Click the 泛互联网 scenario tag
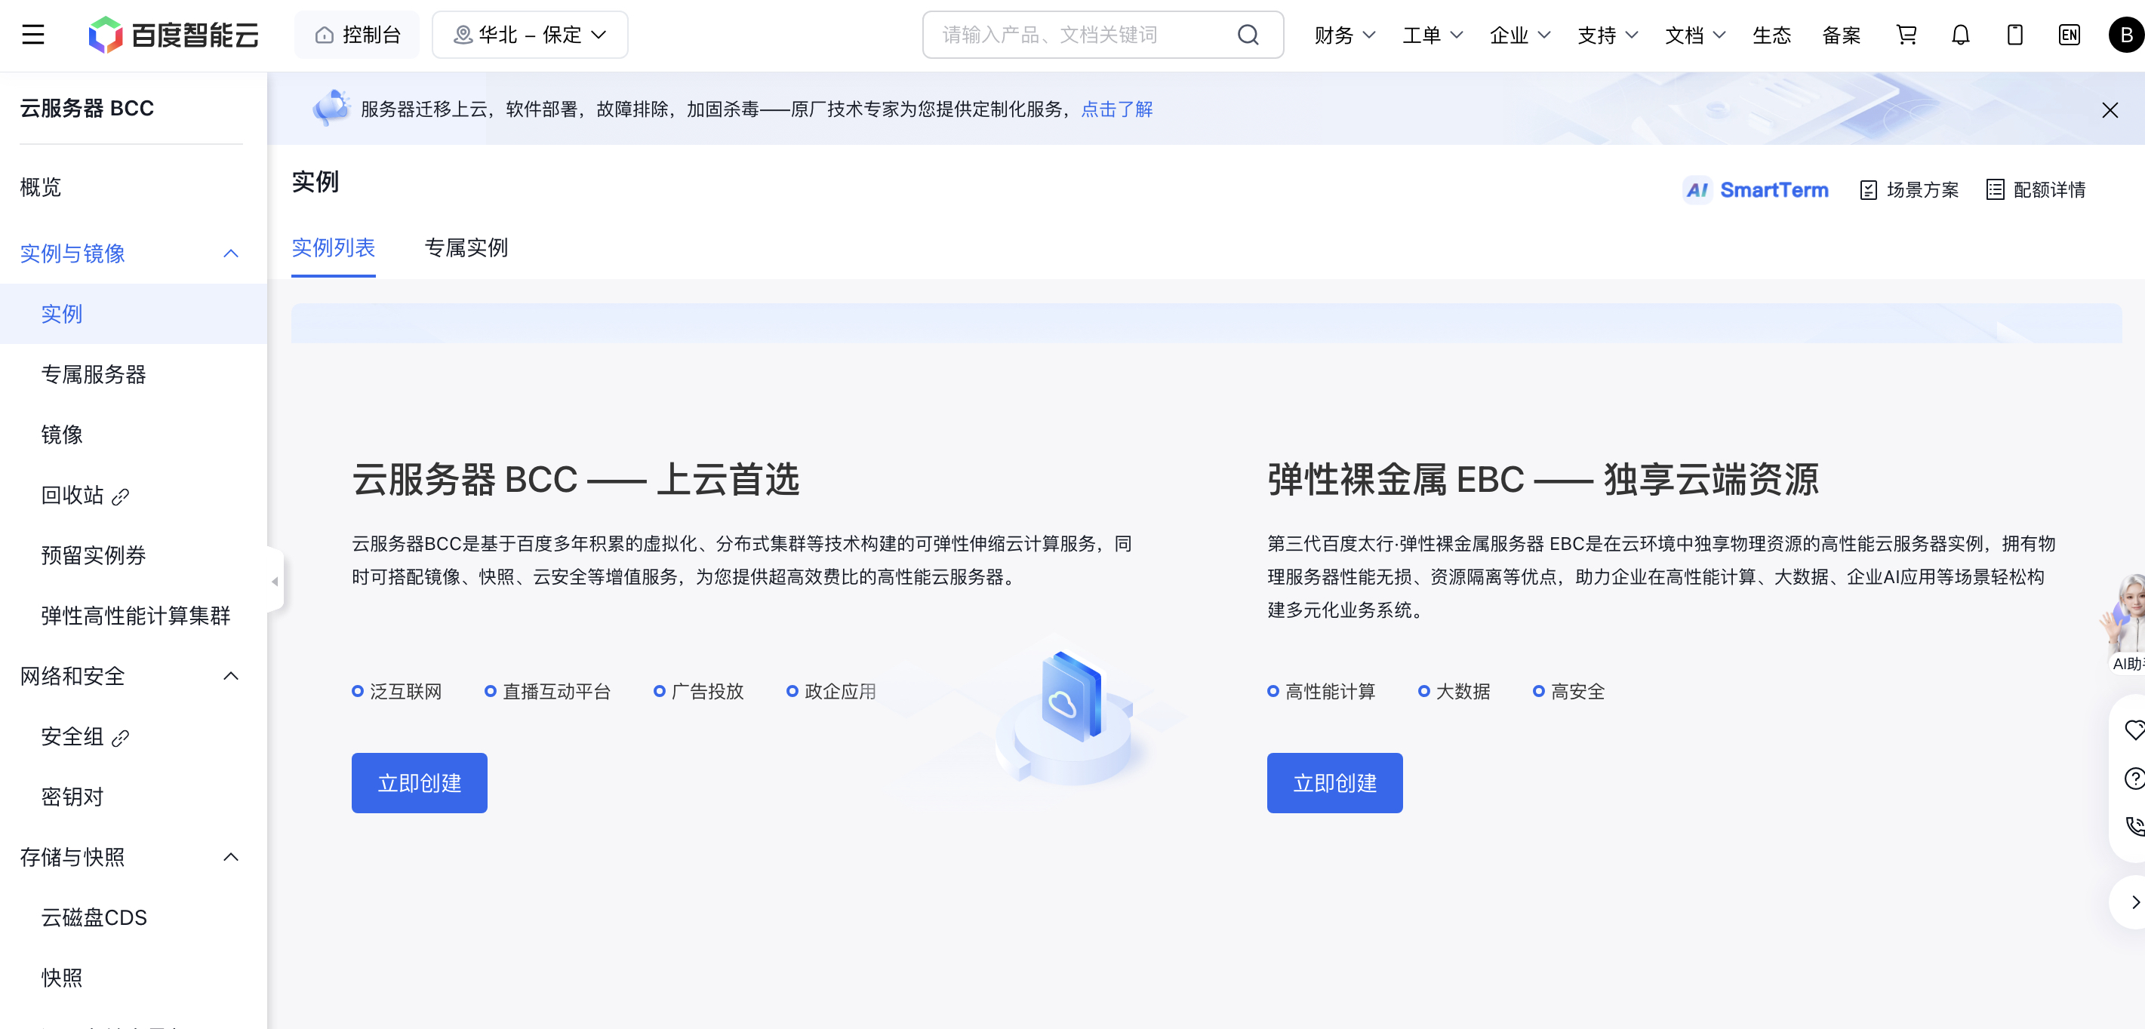Viewport: 2145px width, 1029px height. click(x=397, y=692)
